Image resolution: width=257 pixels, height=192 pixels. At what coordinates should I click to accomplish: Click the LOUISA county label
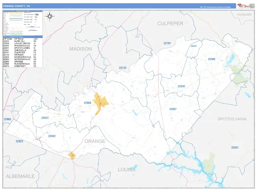126,170
